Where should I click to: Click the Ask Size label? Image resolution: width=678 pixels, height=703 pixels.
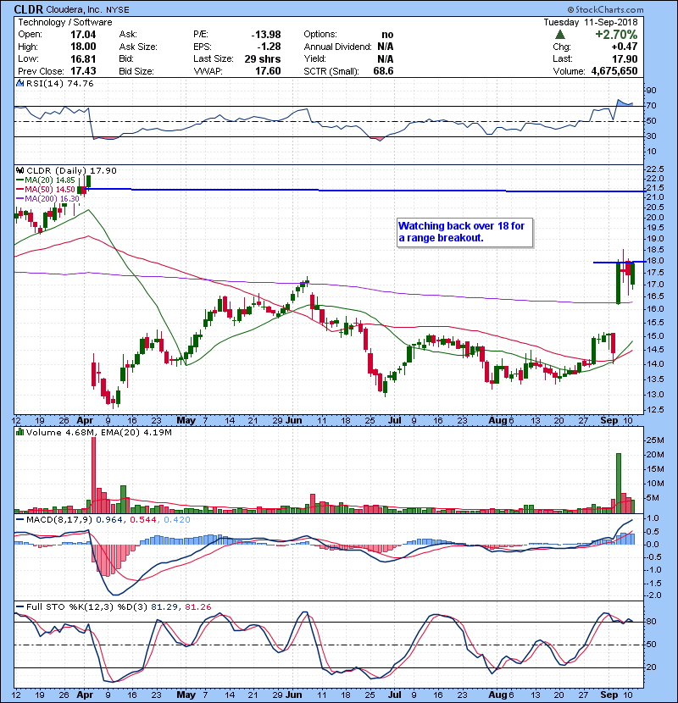(x=138, y=47)
